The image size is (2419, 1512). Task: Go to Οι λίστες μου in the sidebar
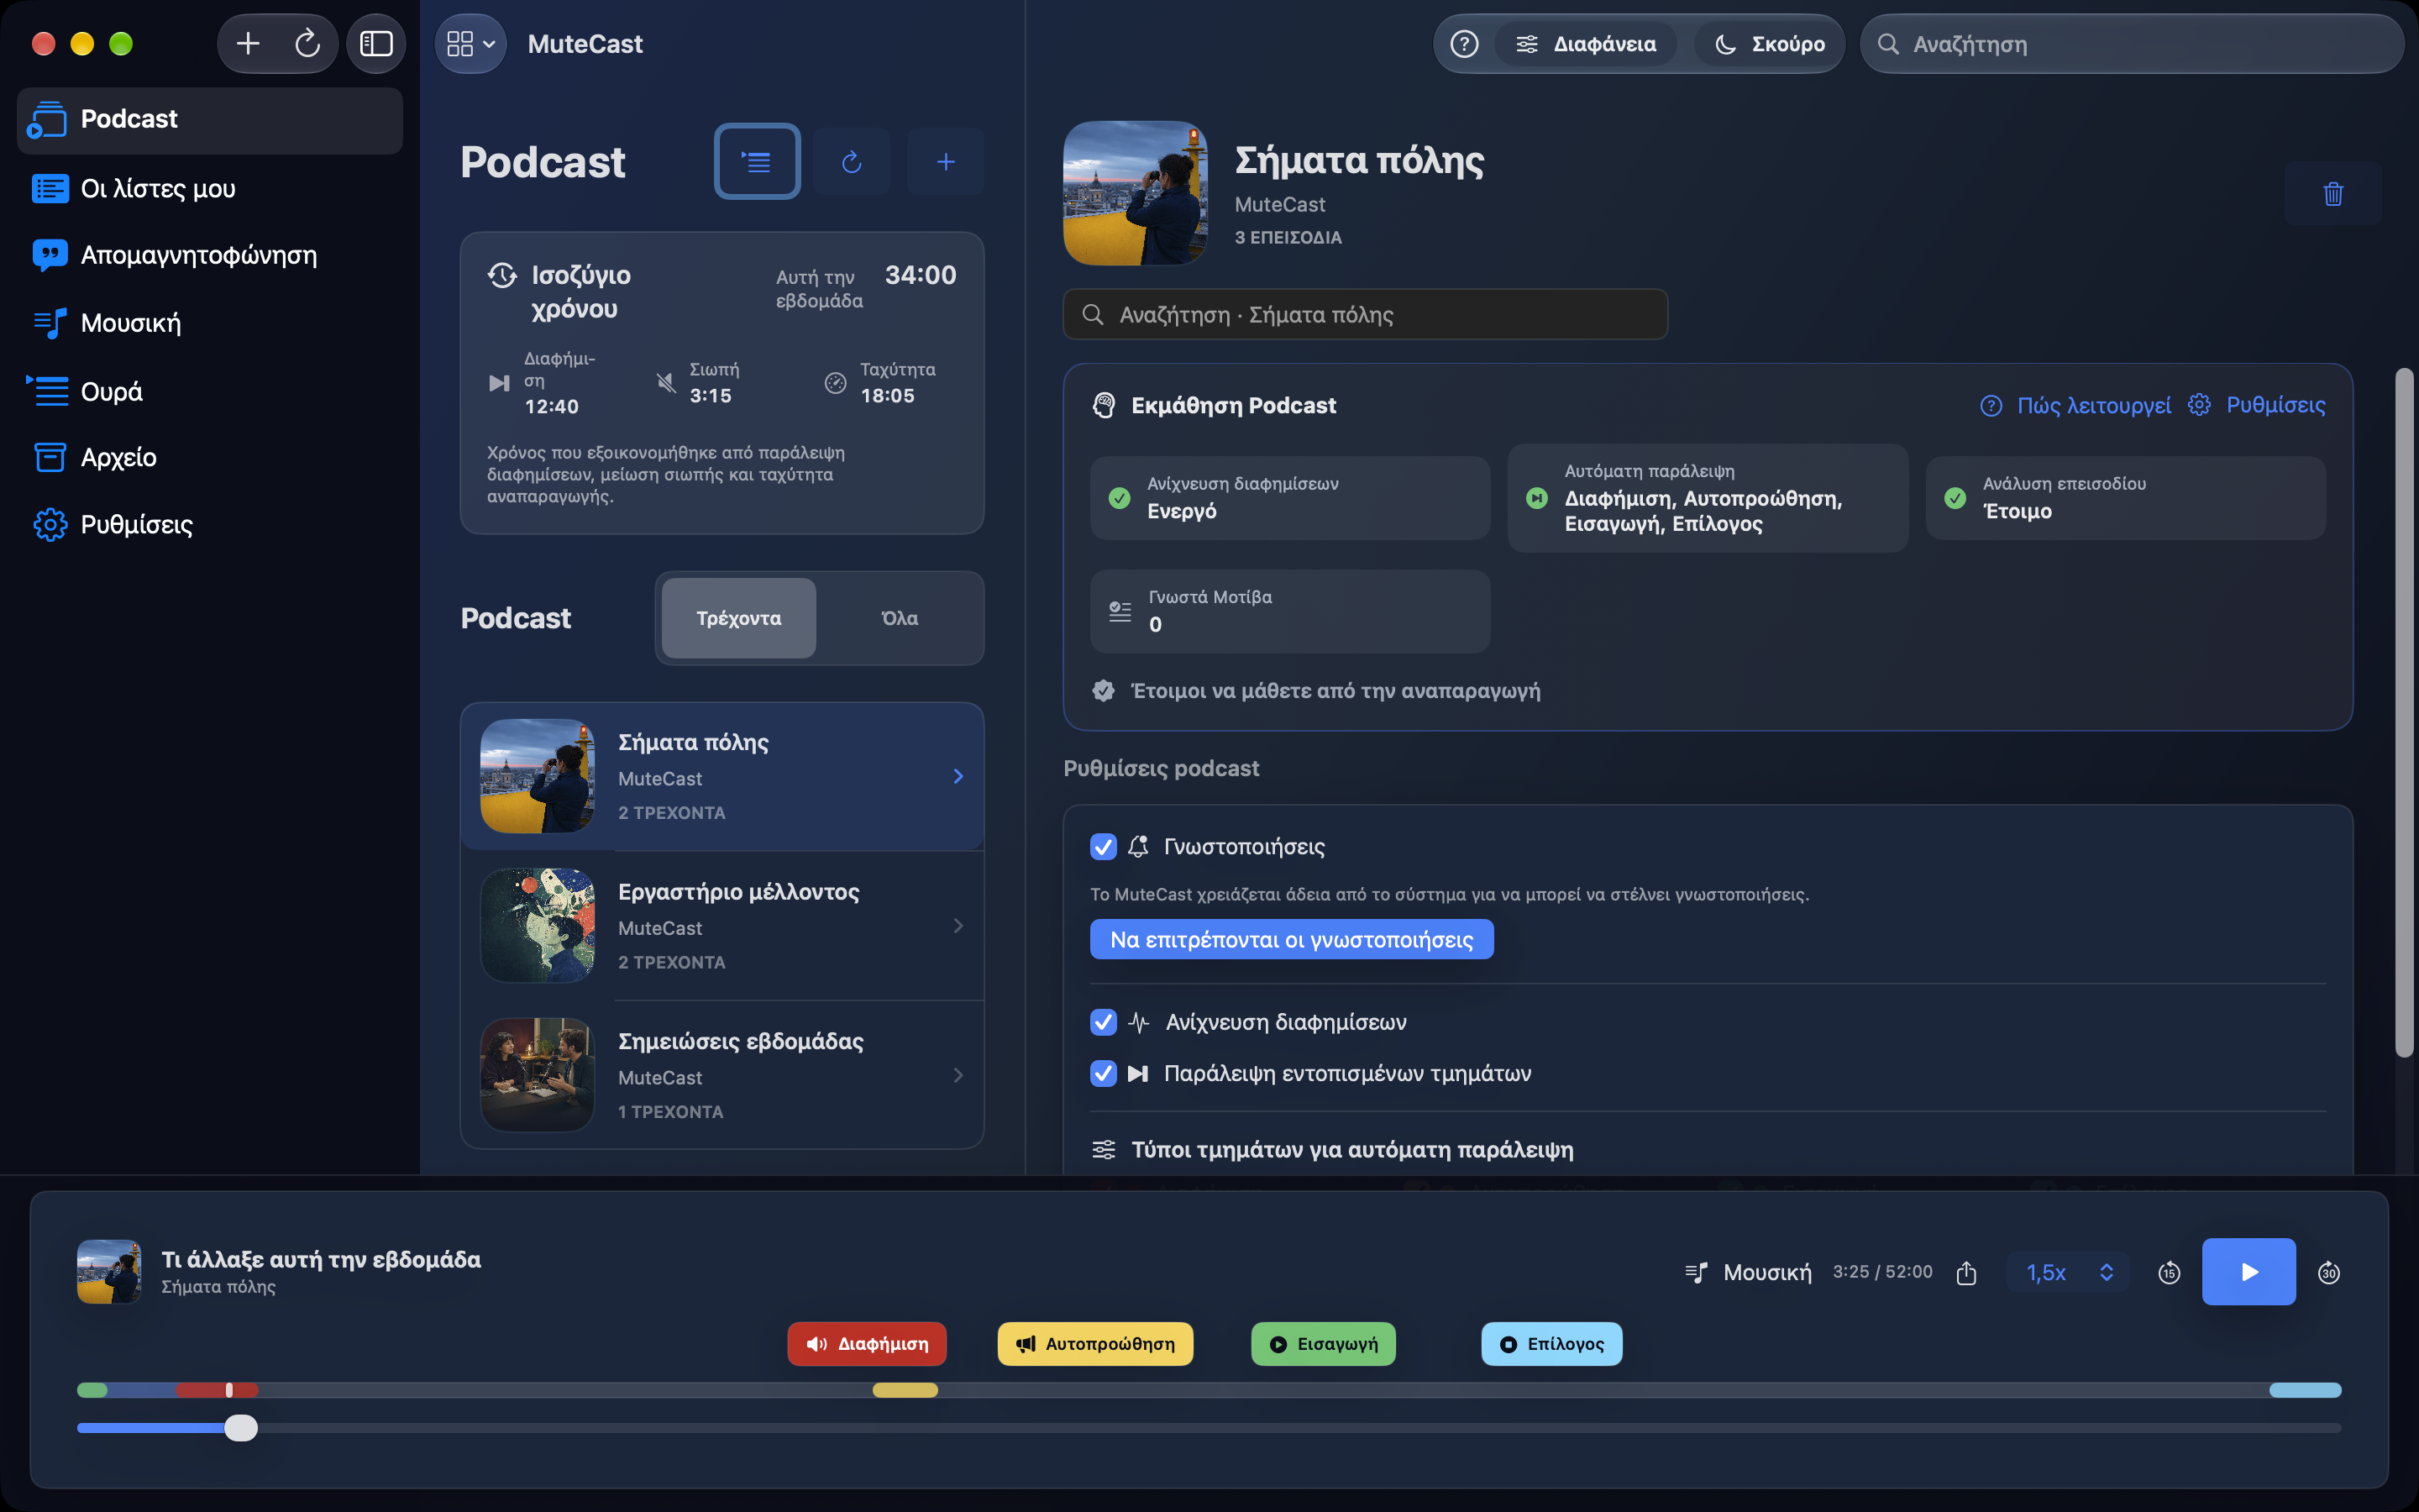pyautogui.click(x=210, y=188)
